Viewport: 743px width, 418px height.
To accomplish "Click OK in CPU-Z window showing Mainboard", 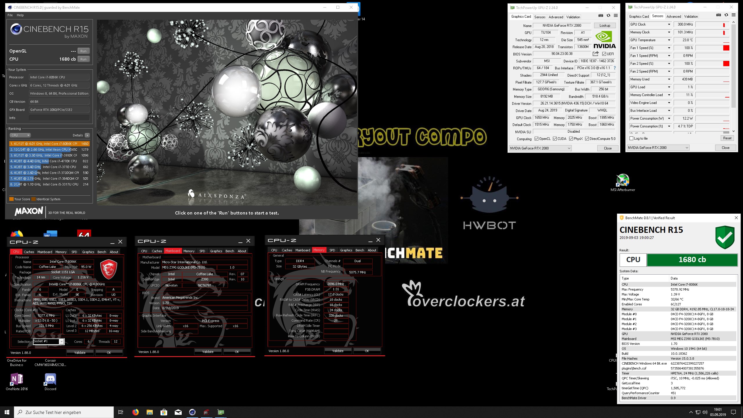I will pyautogui.click(x=237, y=352).
